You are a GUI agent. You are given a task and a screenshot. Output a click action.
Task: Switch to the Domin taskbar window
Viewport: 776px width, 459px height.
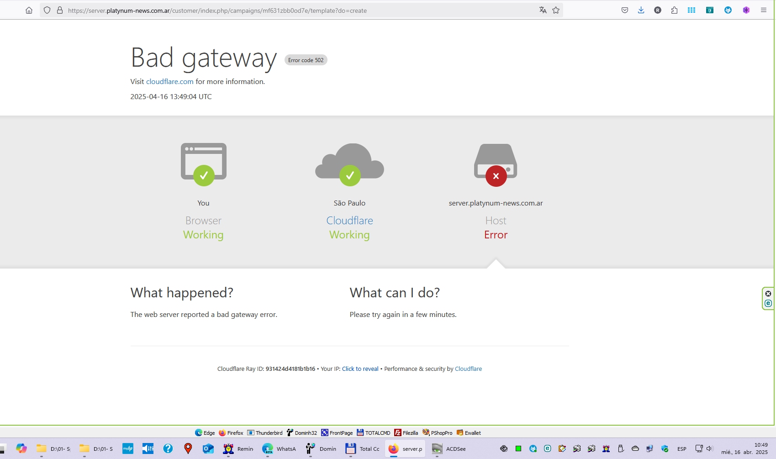[321, 448]
